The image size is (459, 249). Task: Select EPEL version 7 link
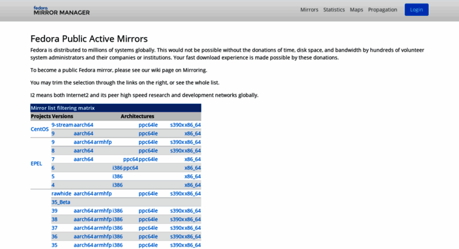(x=53, y=159)
